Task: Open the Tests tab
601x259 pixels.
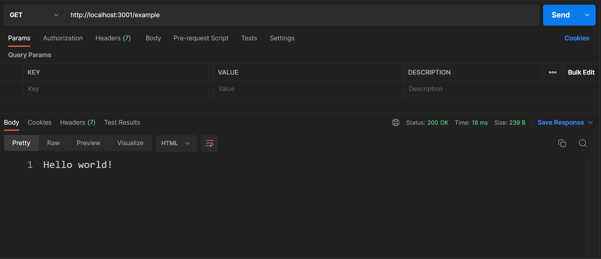Action: (249, 38)
